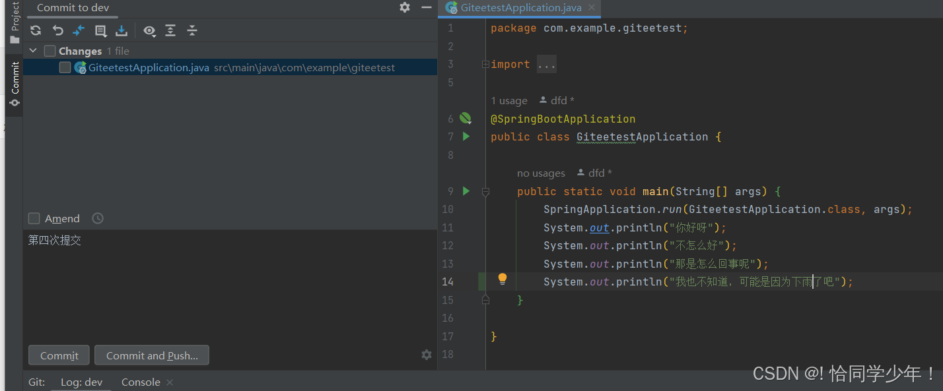This screenshot has width=943, height=391.
Task: Run class via gutter arrow on line 7
Action: click(466, 136)
